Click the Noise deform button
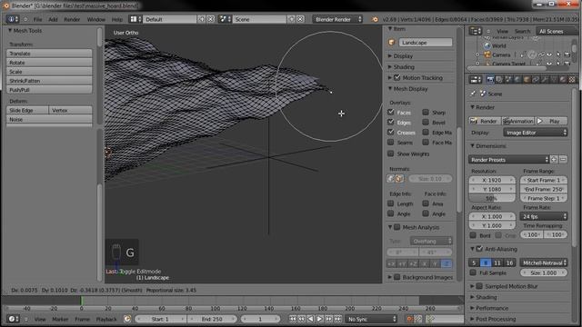 tap(49, 119)
